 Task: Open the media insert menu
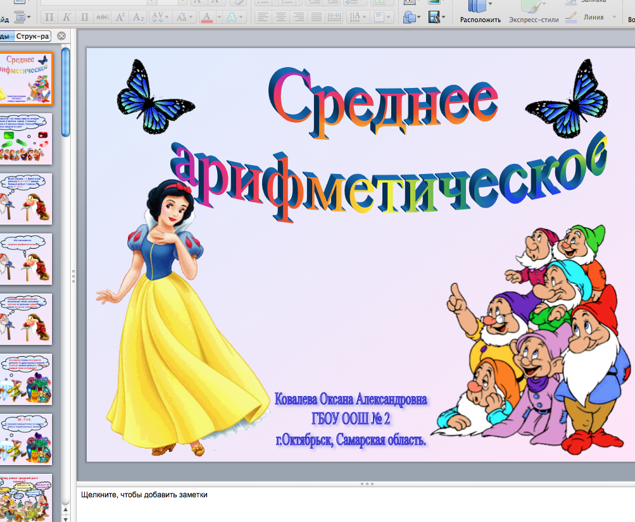pos(437,18)
